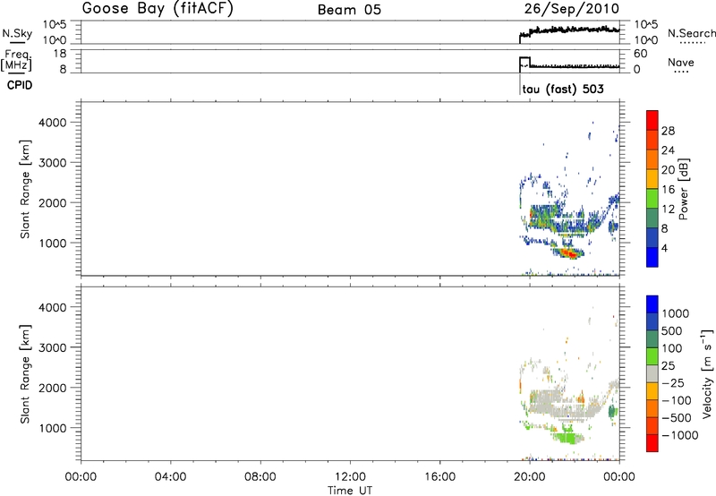Viewport: 716px width, 496px height.
Task: Click the date '26/Sep/2010'
Action: pos(572,9)
